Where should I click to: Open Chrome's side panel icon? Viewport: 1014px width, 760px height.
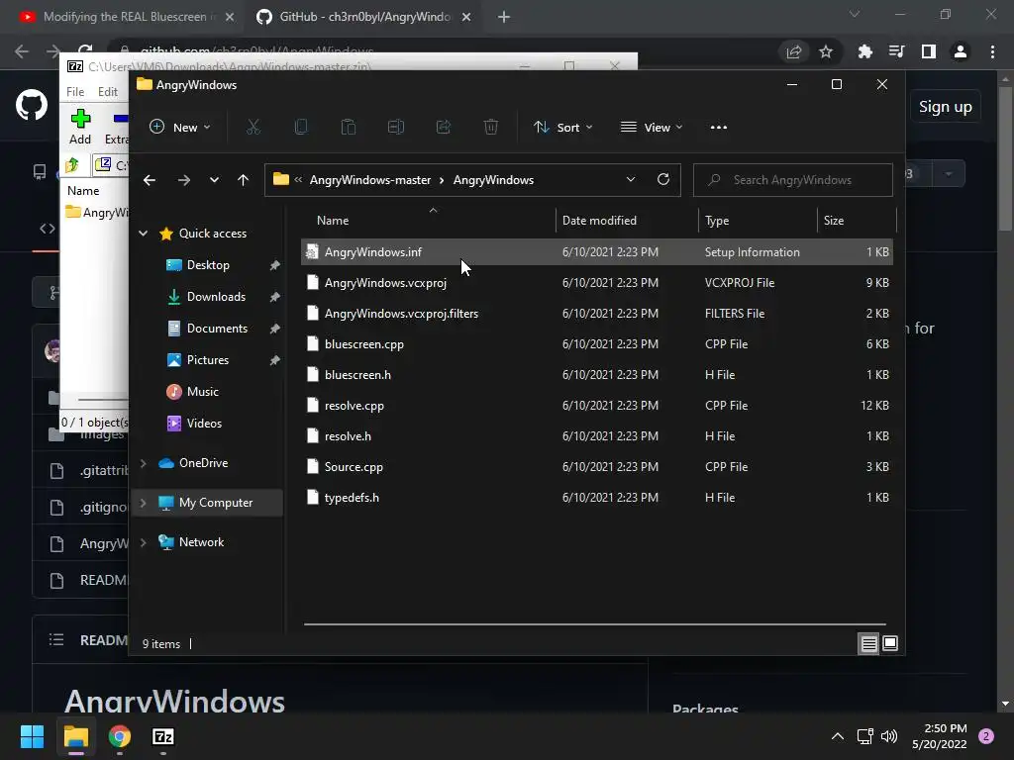point(929,51)
